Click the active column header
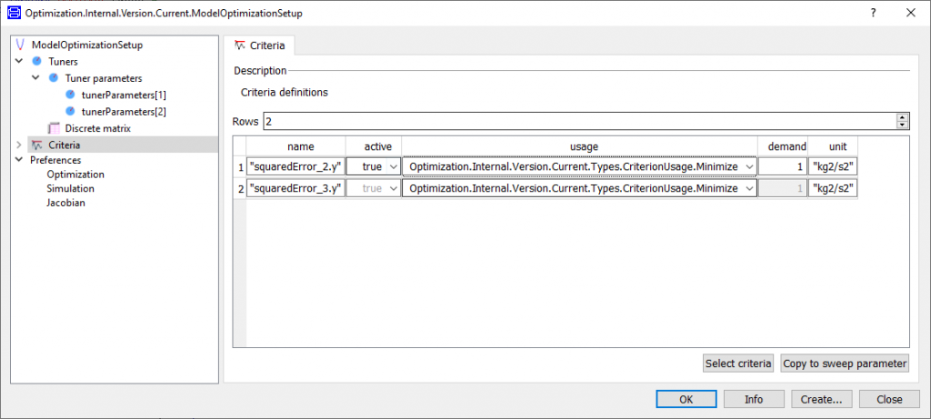Image resolution: width=931 pixels, height=419 pixels. (374, 146)
